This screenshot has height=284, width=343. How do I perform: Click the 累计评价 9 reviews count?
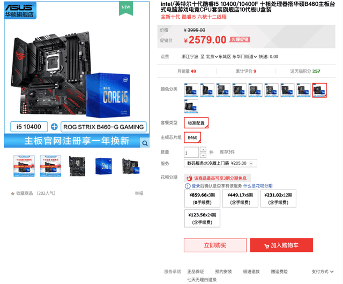(x=246, y=71)
